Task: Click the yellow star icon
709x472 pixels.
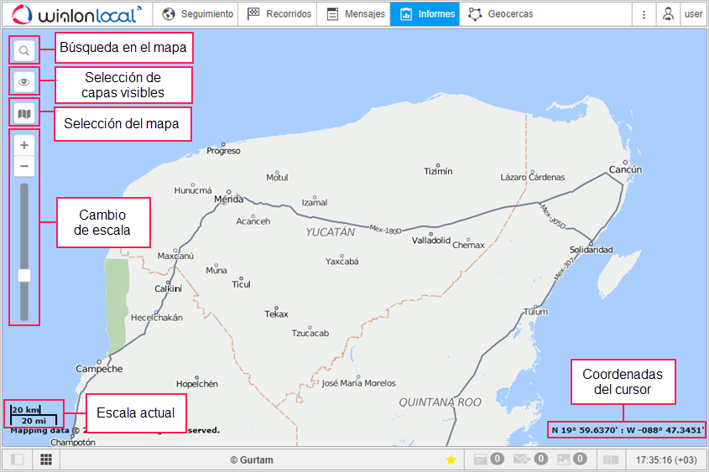Action: 451,459
